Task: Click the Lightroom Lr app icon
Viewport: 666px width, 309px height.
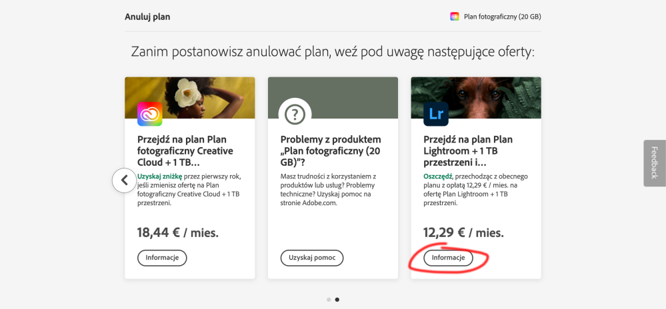Action: (x=436, y=114)
